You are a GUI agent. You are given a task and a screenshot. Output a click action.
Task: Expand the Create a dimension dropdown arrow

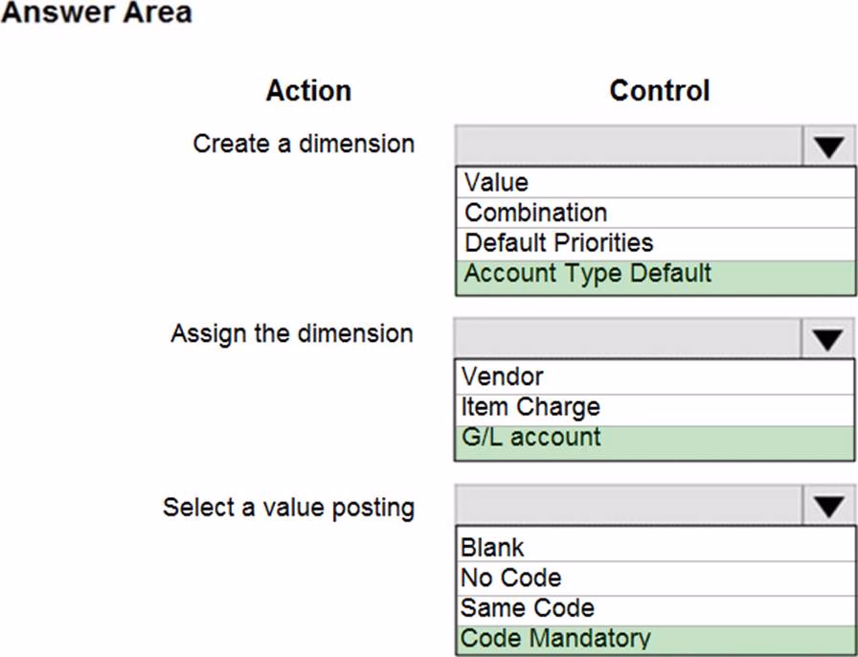[828, 147]
